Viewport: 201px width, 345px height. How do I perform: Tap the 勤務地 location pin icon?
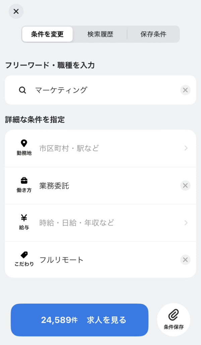24,143
